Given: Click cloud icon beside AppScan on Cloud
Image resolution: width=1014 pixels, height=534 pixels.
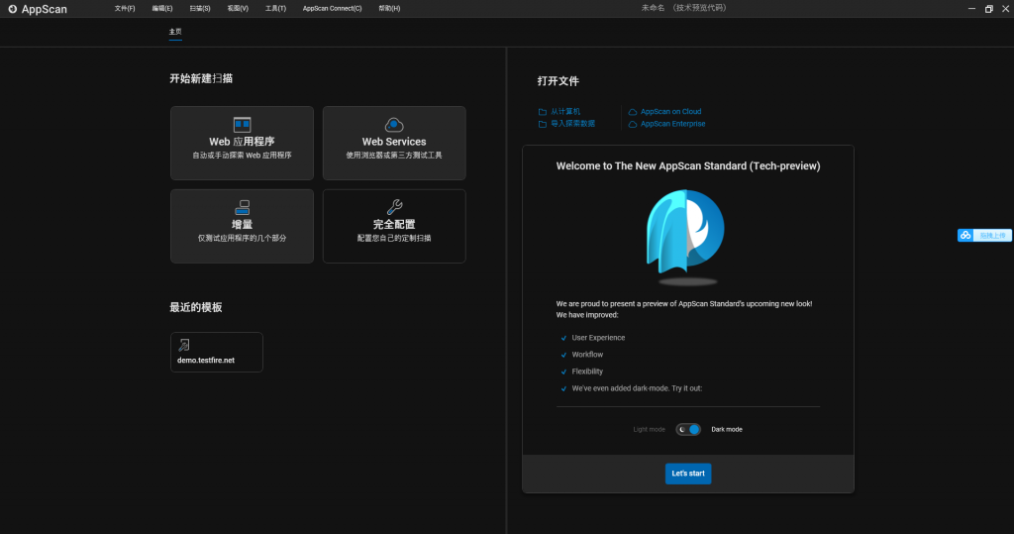Looking at the screenshot, I should point(633,112).
